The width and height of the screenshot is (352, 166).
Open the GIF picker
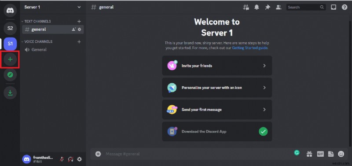click(x=320, y=154)
